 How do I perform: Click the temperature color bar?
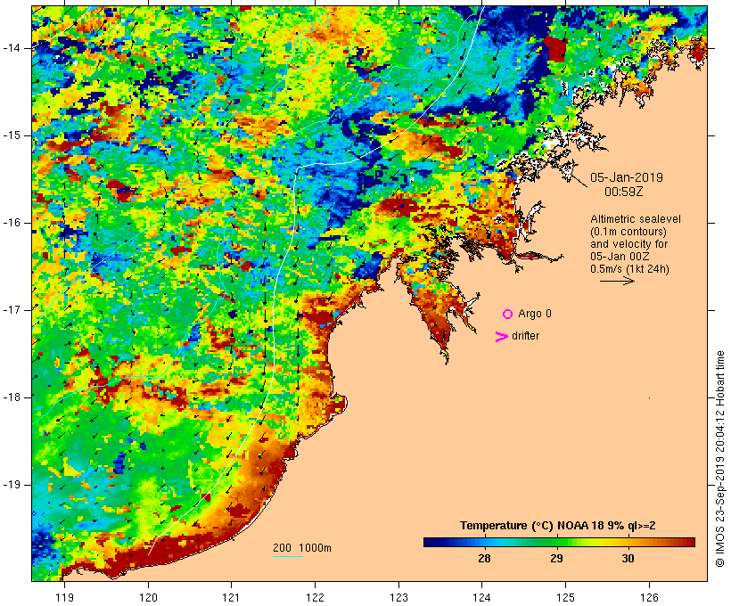[x=559, y=542]
